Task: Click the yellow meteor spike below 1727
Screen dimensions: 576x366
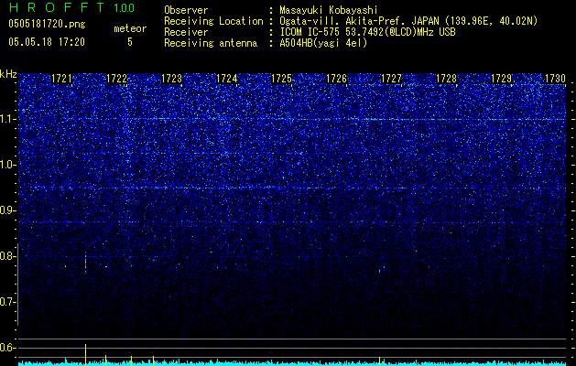Action: point(379,361)
